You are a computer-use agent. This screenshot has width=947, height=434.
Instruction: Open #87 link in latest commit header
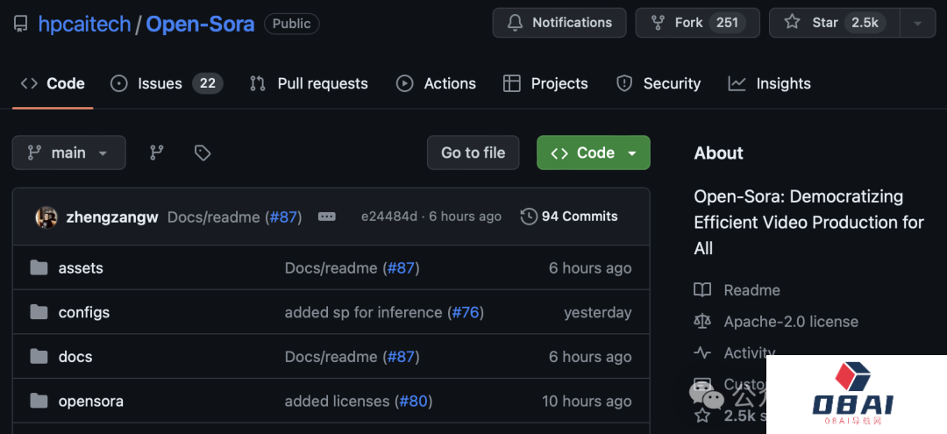pos(283,217)
